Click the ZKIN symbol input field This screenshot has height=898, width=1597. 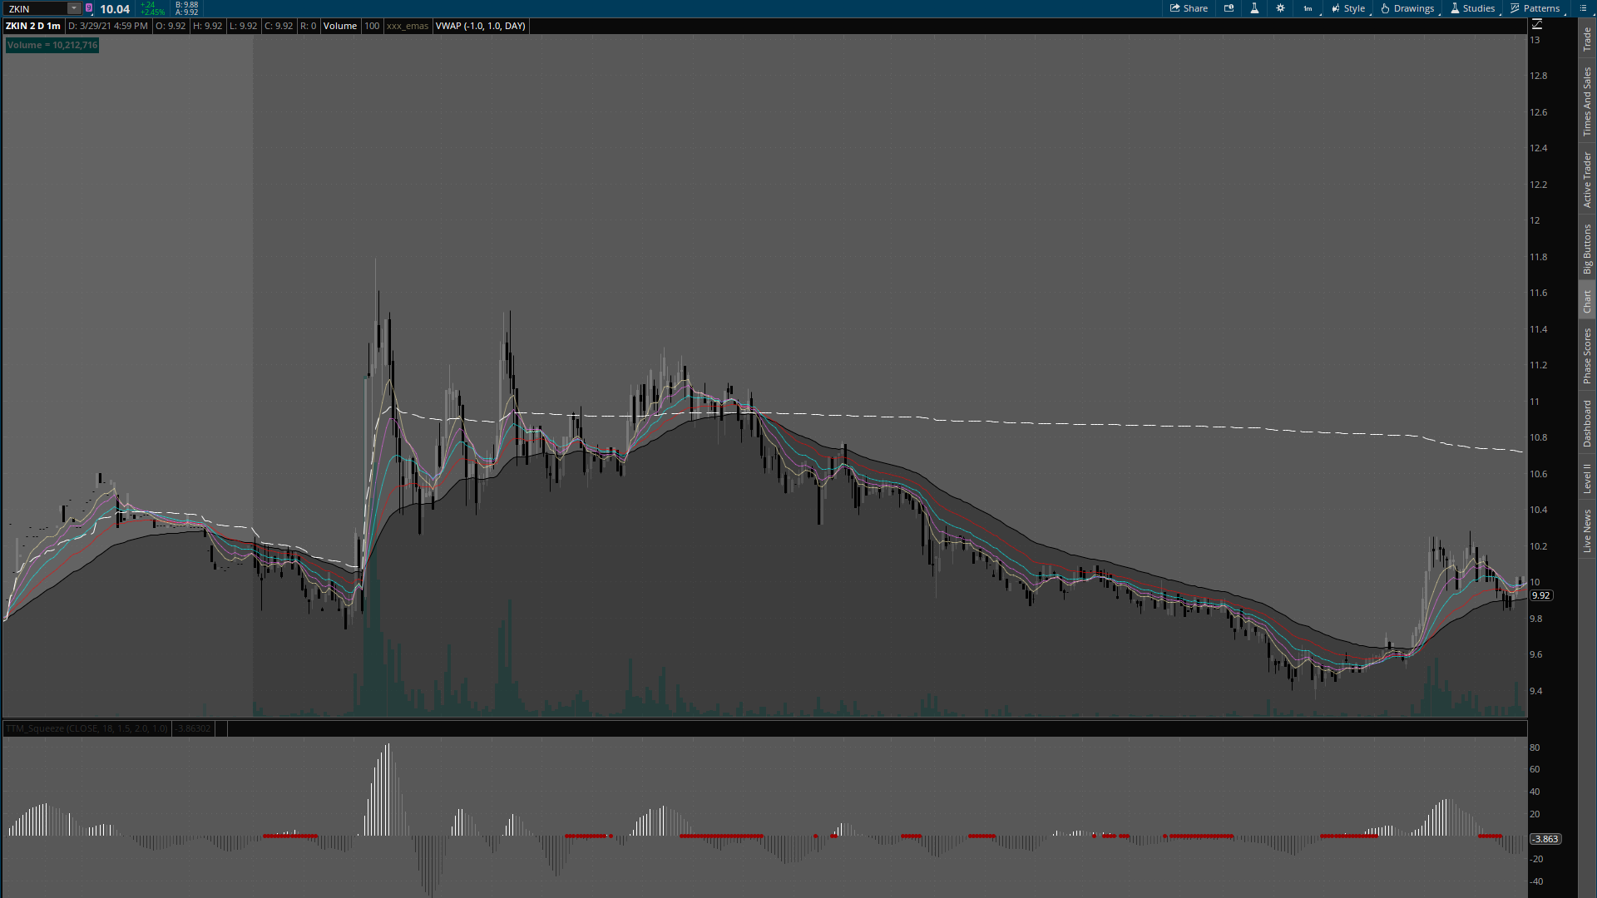click(35, 8)
